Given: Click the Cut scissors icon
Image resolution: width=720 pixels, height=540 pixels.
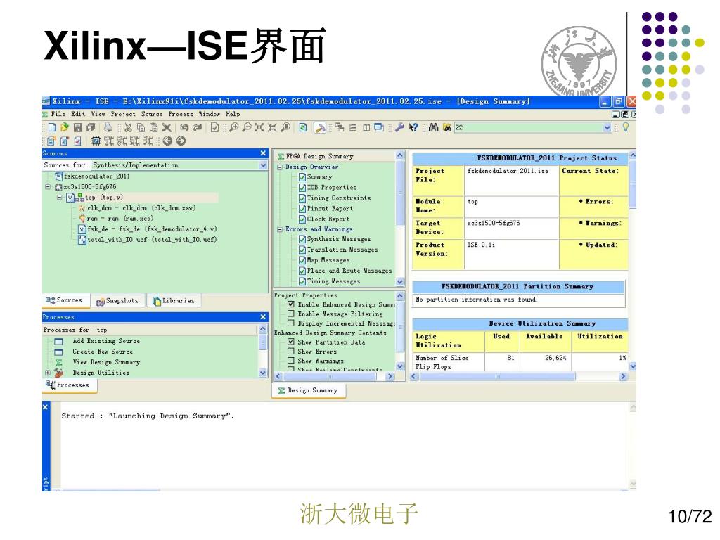Looking at the screenshot, I should (x=129, y=127).
